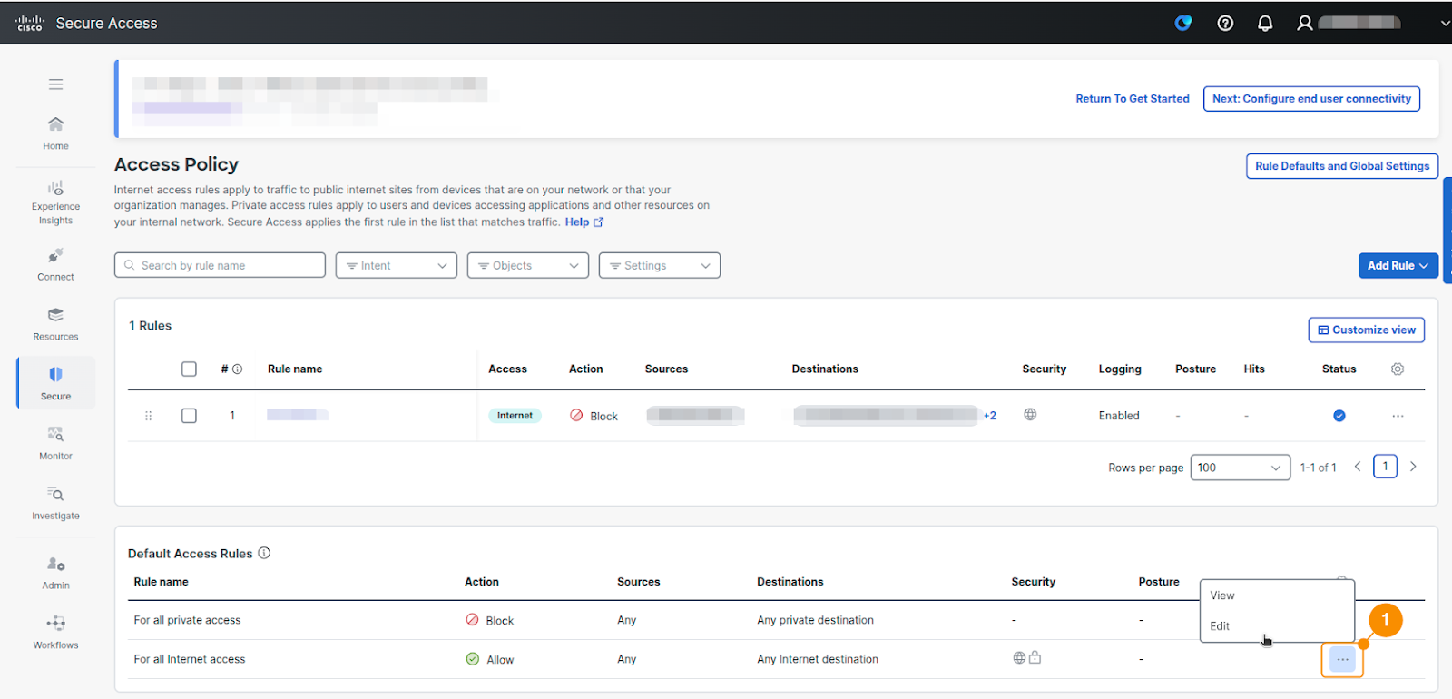Open Rows per page dropdown
Image resolution: width=1452 pixels, height=699 pixels.
1240,468
